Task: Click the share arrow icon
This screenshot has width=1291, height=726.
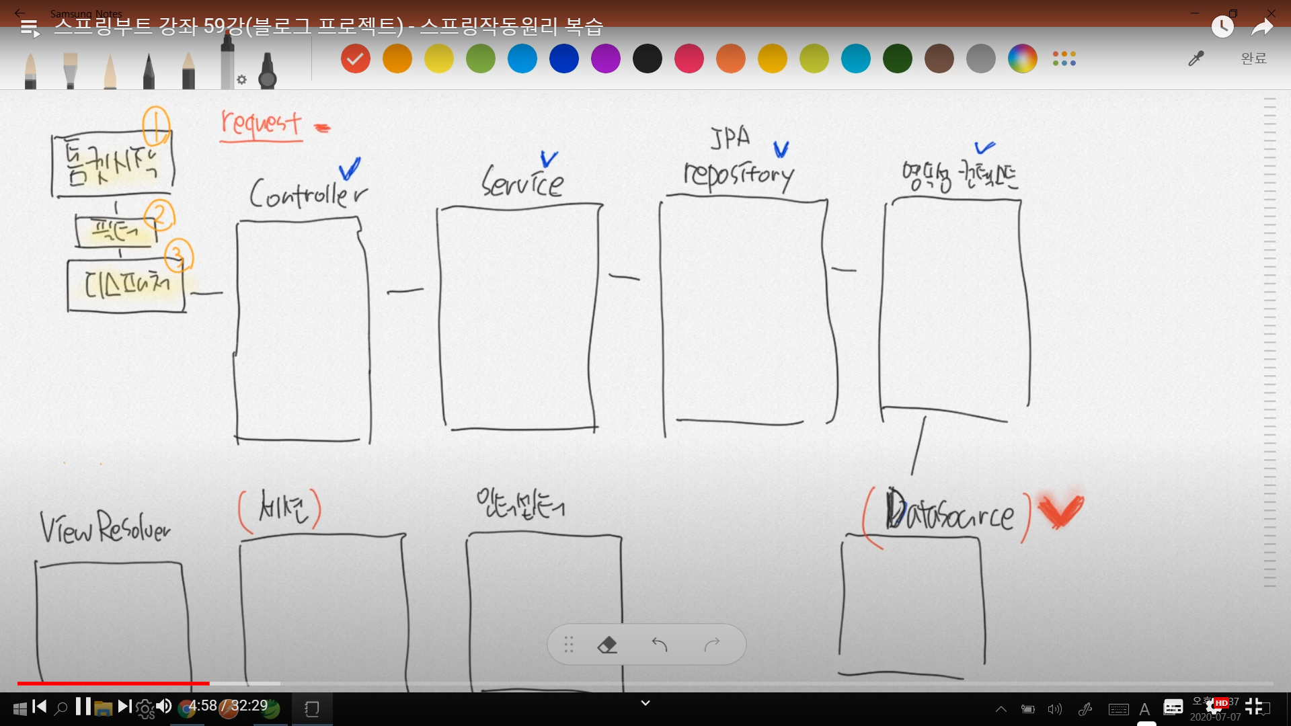Action: point(1262,27)
